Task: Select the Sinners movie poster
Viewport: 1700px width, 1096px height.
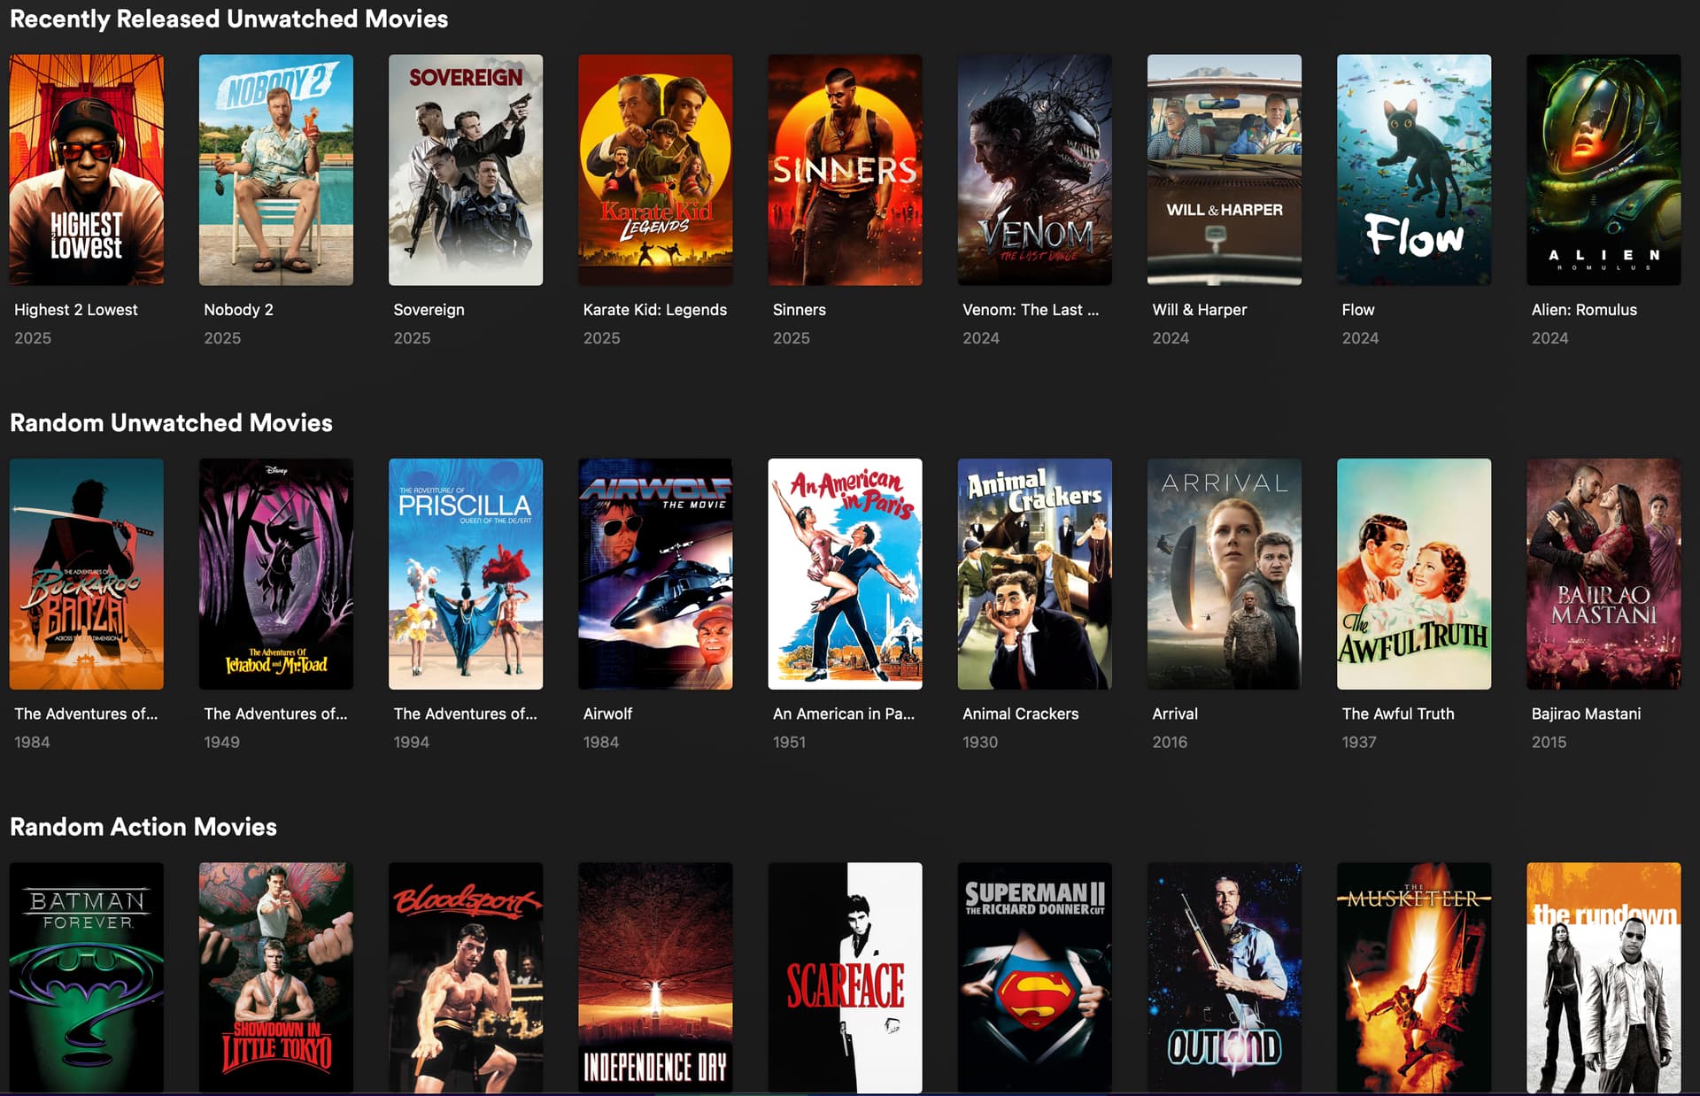Action: click(845, 170)
